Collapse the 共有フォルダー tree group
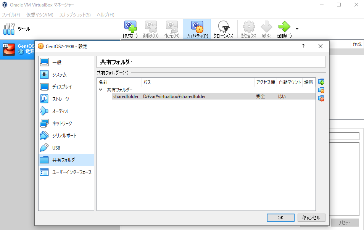 [101, 90]
